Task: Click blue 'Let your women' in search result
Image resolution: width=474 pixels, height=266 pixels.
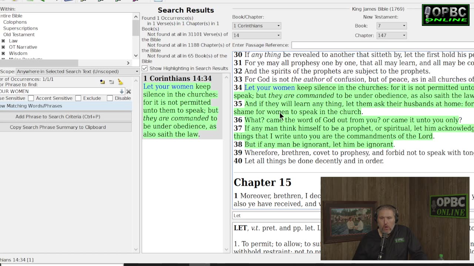Action: pos(168,86)
